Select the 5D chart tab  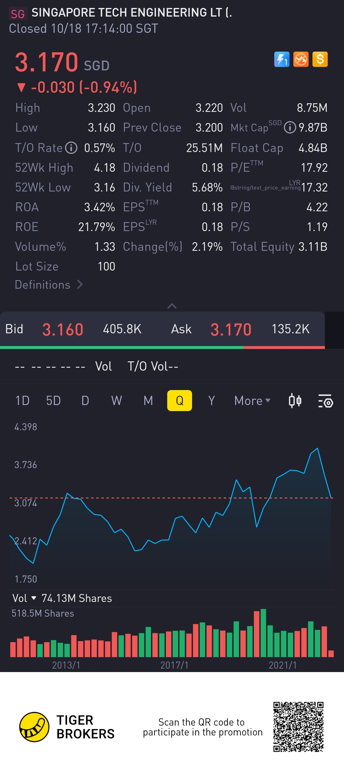[53, 401]
